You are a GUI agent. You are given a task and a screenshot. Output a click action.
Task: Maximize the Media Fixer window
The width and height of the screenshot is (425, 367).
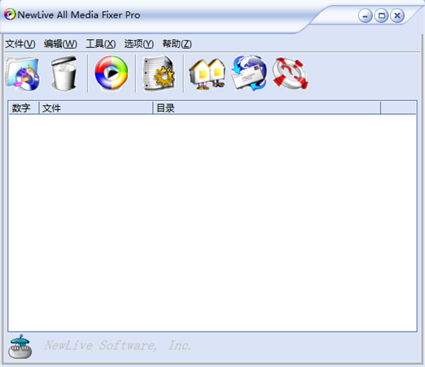381,16
